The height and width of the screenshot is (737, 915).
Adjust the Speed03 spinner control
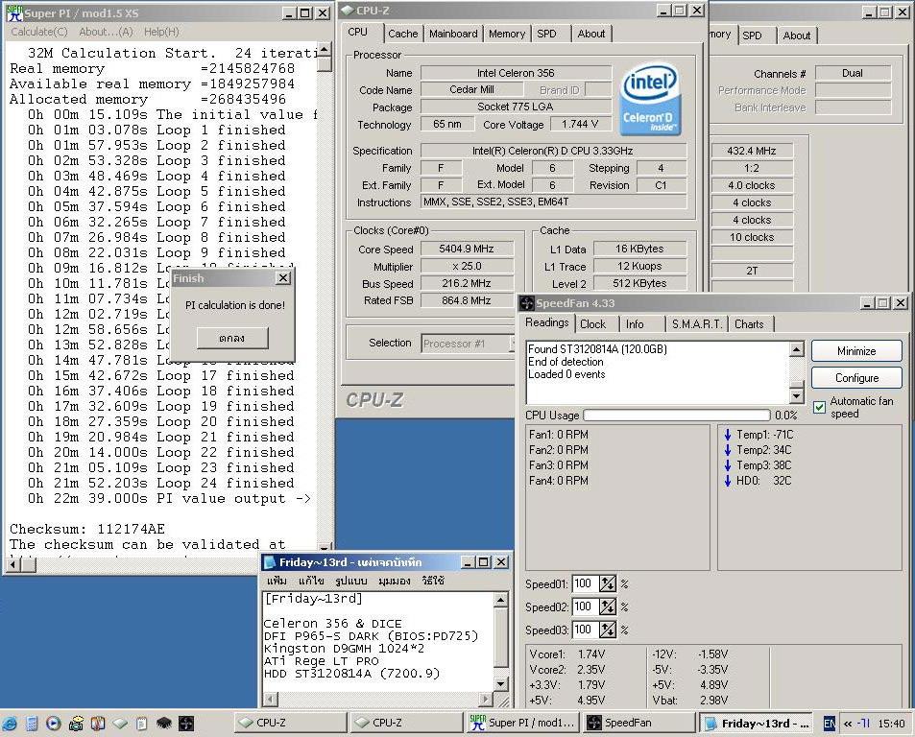[608, 630]
